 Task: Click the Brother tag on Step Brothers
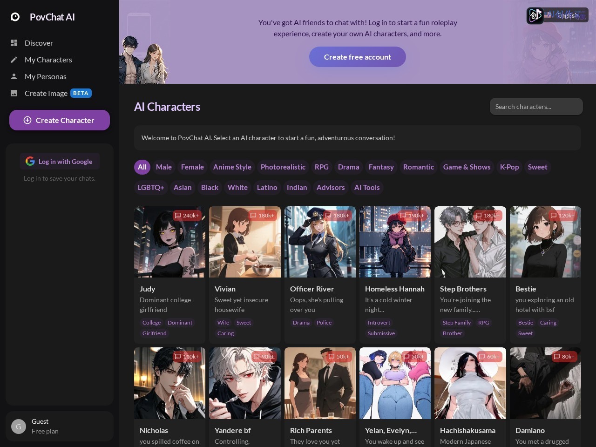[x=452, y=333]
